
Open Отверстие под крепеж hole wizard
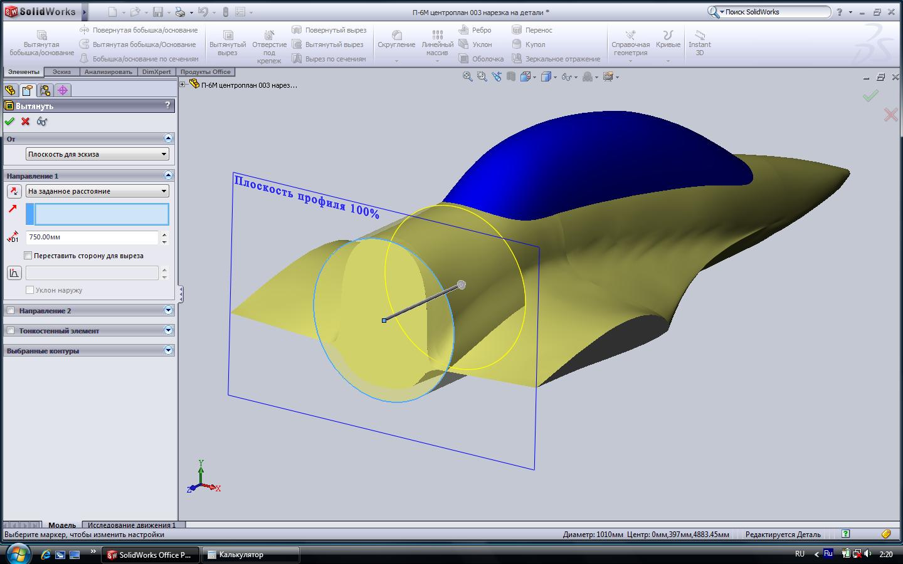(269, 36)
